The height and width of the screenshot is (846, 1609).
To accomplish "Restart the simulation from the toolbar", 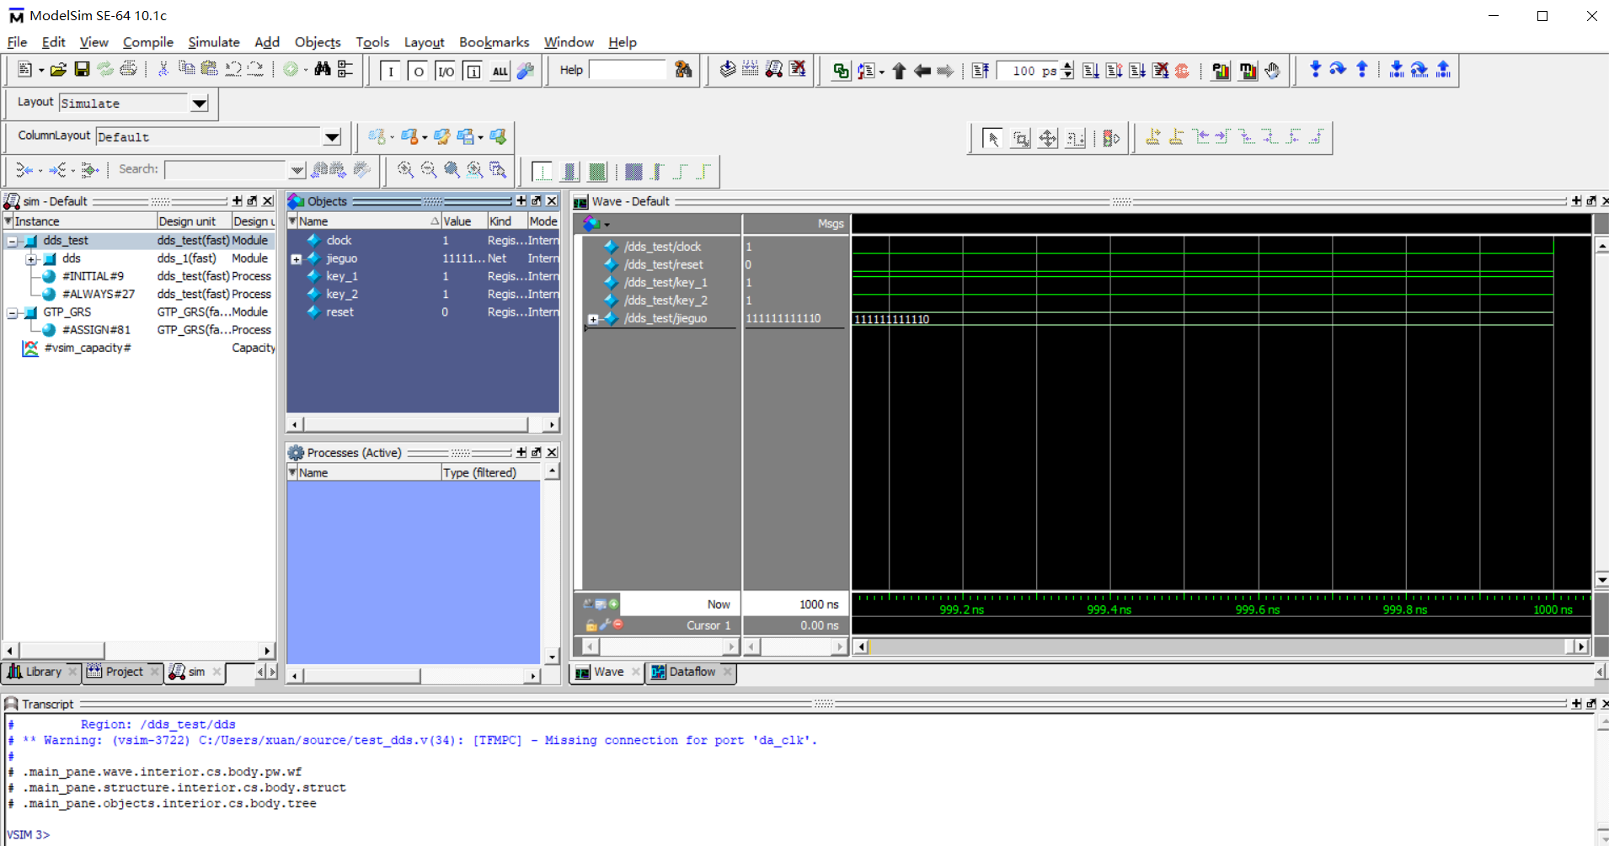I will (x=980, y=70).
